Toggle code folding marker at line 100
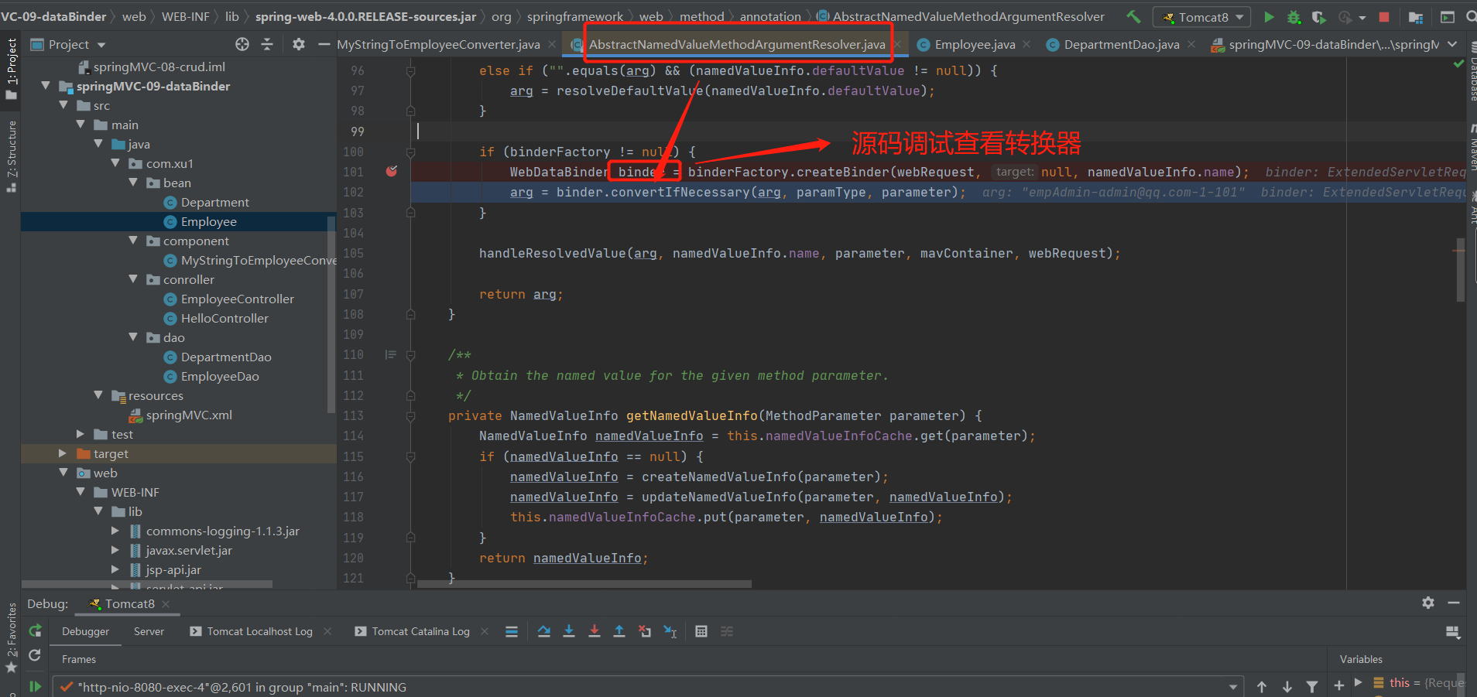The width and height of the screenshot is (1477, 697). coord(411,152)
